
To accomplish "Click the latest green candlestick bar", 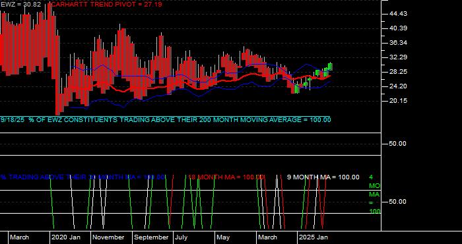I will [x=330, y=67].
